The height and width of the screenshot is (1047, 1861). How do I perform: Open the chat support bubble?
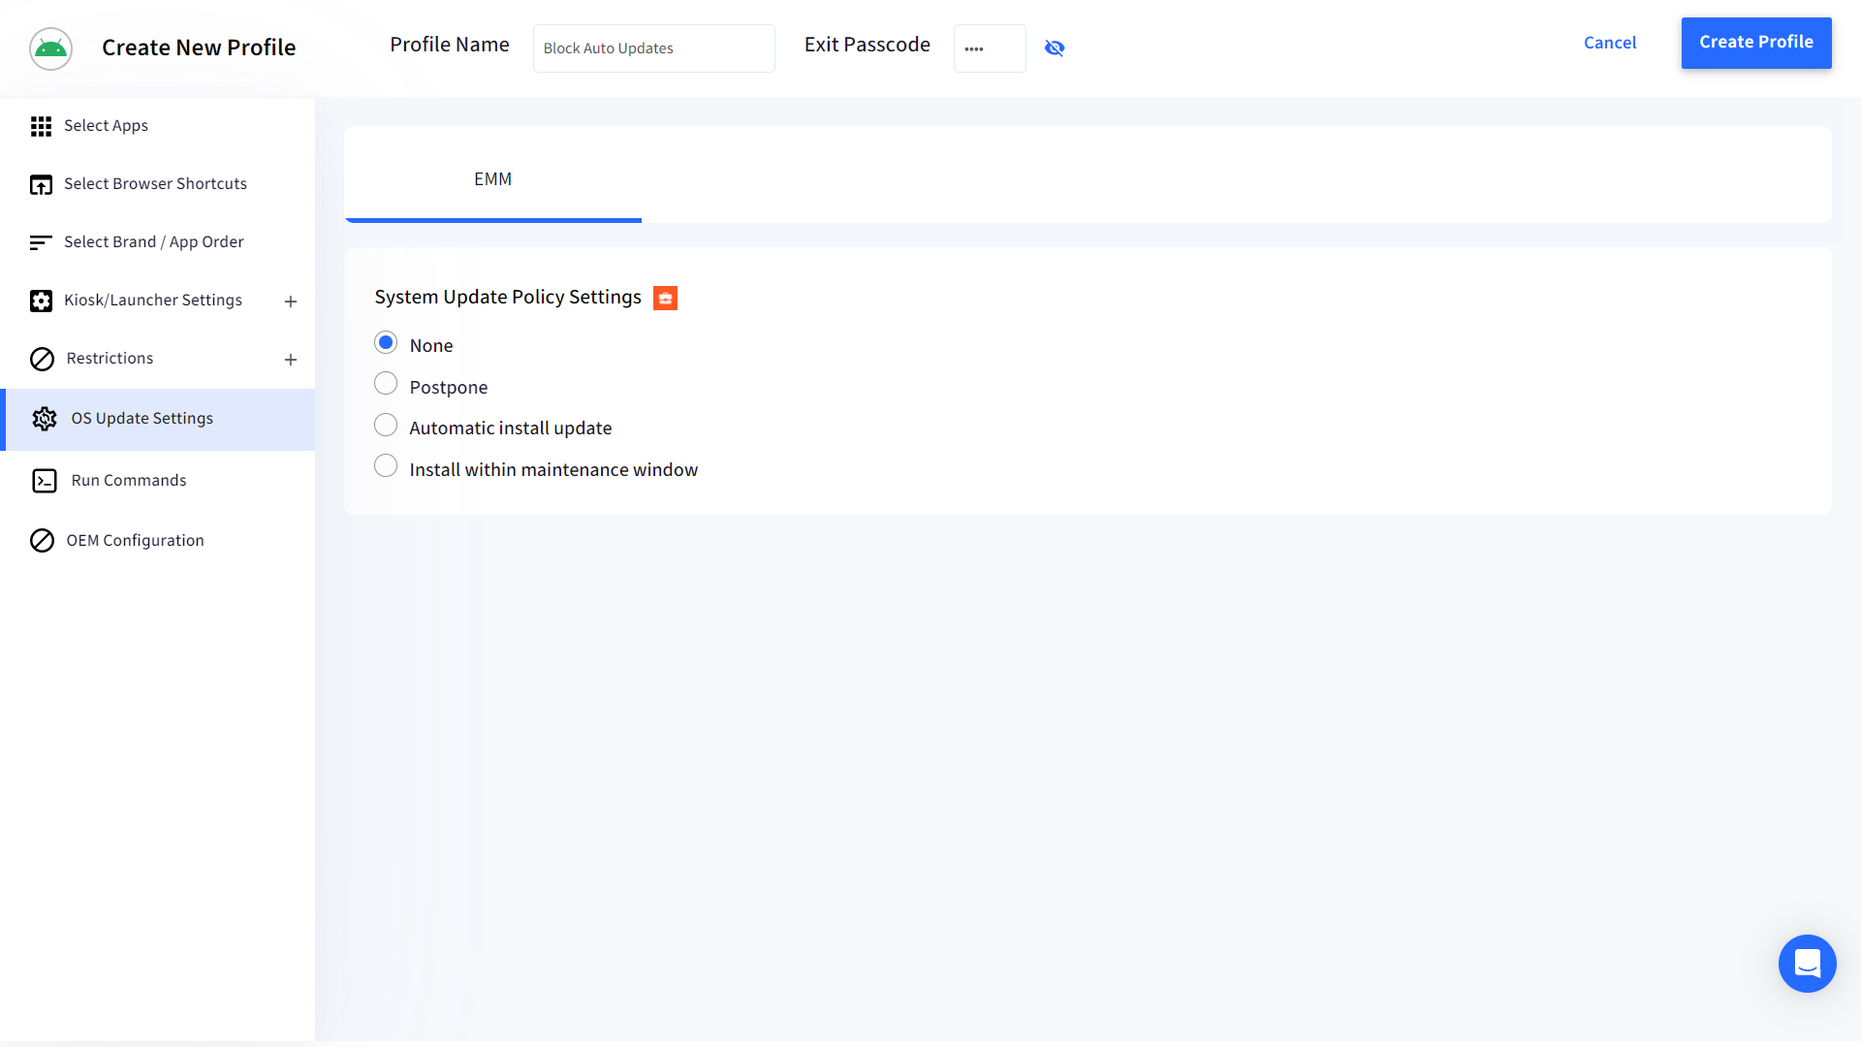coord(1807,963)
